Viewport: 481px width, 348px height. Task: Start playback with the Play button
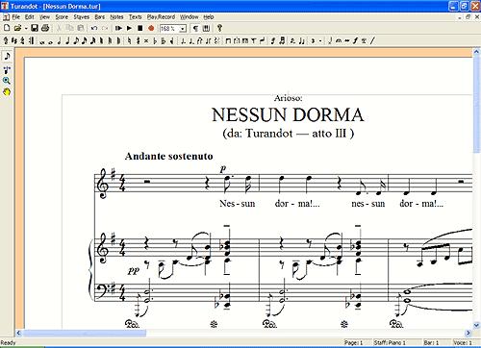pos(129,28)
